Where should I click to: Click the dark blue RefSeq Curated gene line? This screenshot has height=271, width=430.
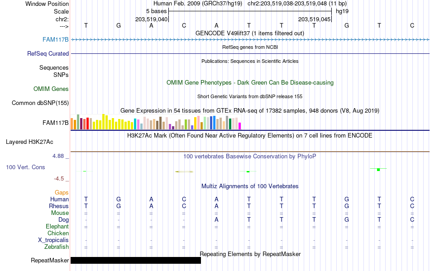point(250,54)
